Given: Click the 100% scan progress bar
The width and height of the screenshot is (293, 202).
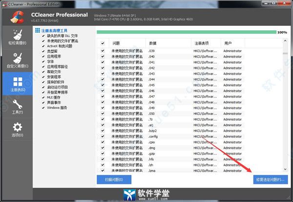Looking at the screenshot, I should pos(187,32).
